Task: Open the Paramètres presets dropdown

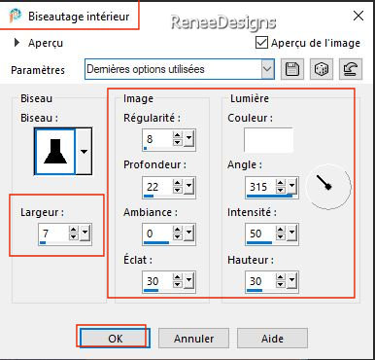Action: 267,69
